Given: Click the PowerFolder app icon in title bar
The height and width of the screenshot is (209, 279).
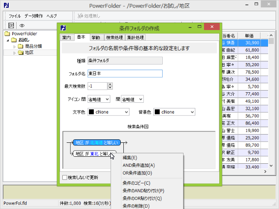Looking at the screenshot, I should pyautogui.click(x=7, y=6).
